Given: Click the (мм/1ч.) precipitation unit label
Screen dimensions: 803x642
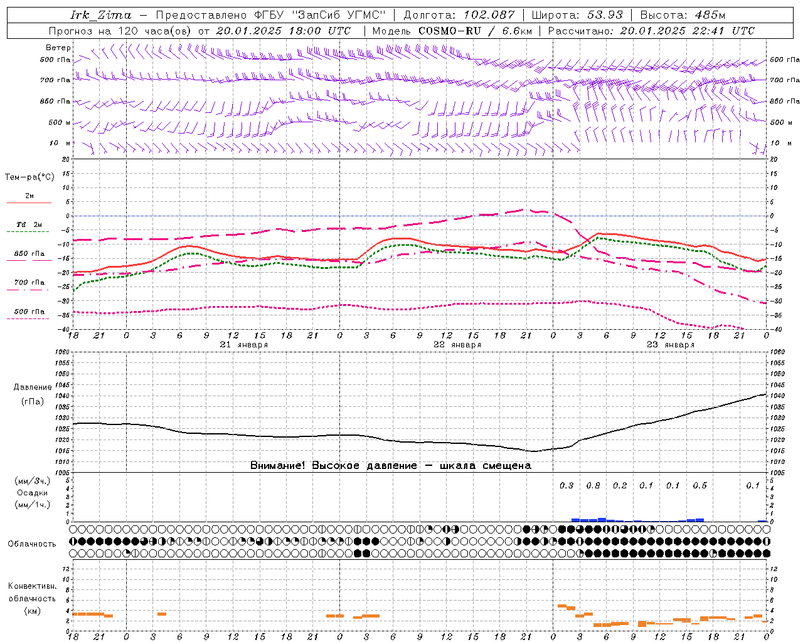Looking at the screenshot, I should click(x=33, y=505).
